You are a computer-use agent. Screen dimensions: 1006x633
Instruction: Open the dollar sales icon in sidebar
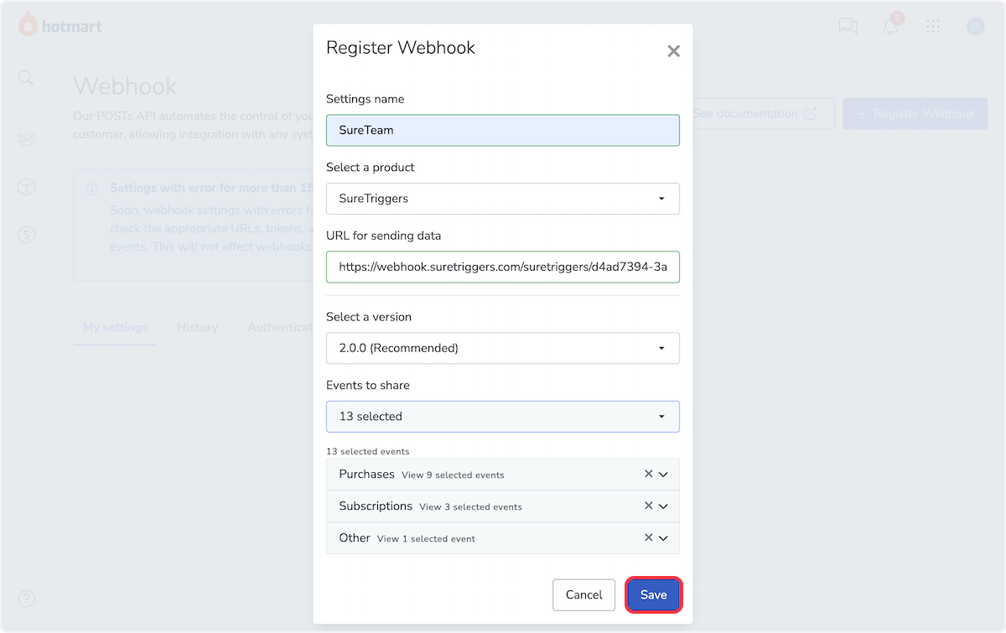pos(26,236)
